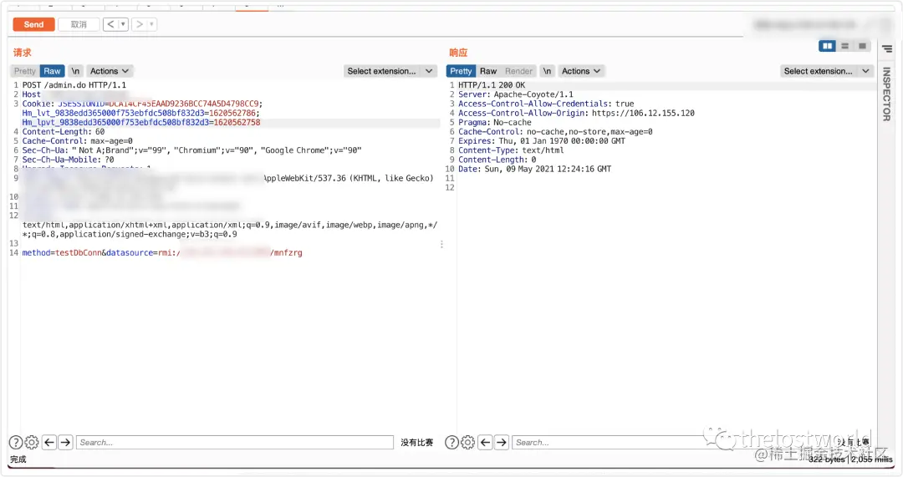The width and height of the screenshot is (903, 477).
Task: Click the 取消 cancel button
Action: 79,25
